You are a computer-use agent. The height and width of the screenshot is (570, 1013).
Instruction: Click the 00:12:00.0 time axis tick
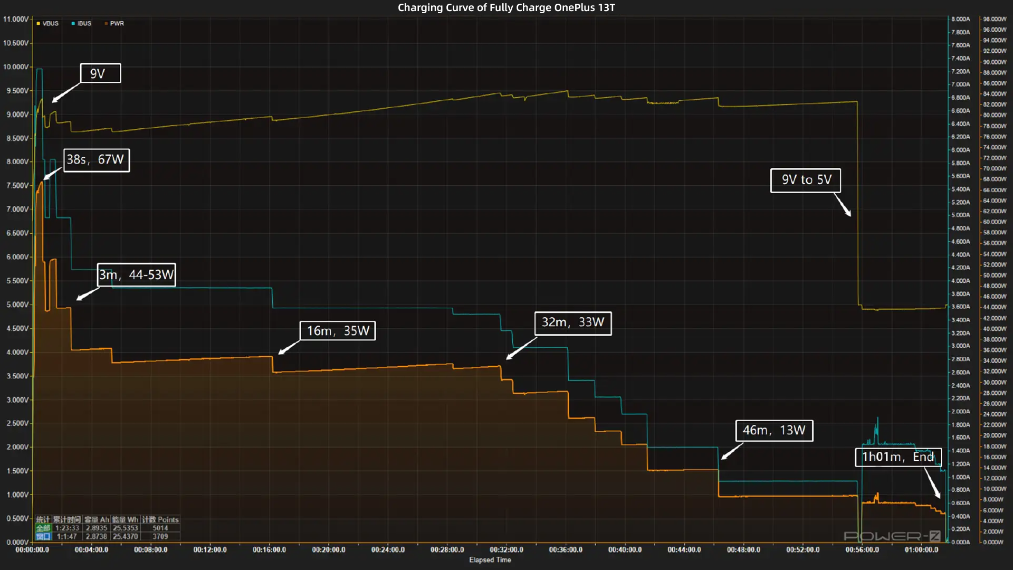(210, 550)
